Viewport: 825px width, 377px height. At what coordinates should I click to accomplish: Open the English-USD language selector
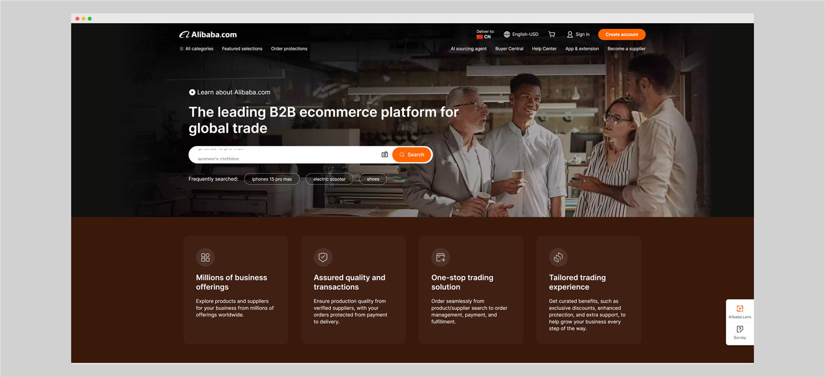click(x=521, y=34)
